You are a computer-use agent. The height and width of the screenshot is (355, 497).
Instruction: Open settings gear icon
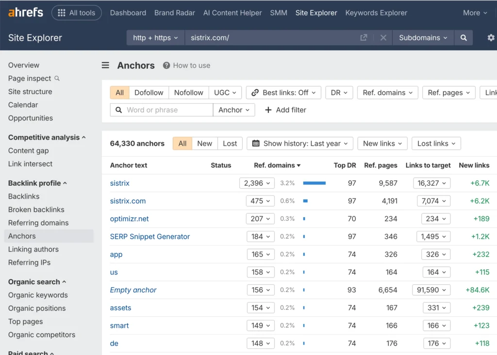491,38
